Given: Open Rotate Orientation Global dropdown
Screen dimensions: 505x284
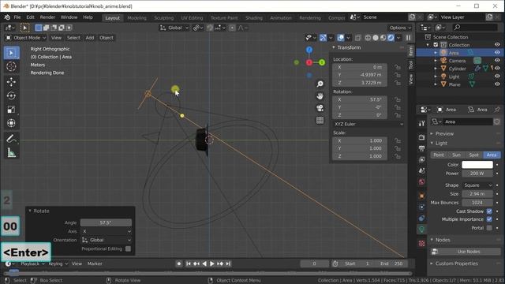Looking at the screenshot, I should click(107, 240).
